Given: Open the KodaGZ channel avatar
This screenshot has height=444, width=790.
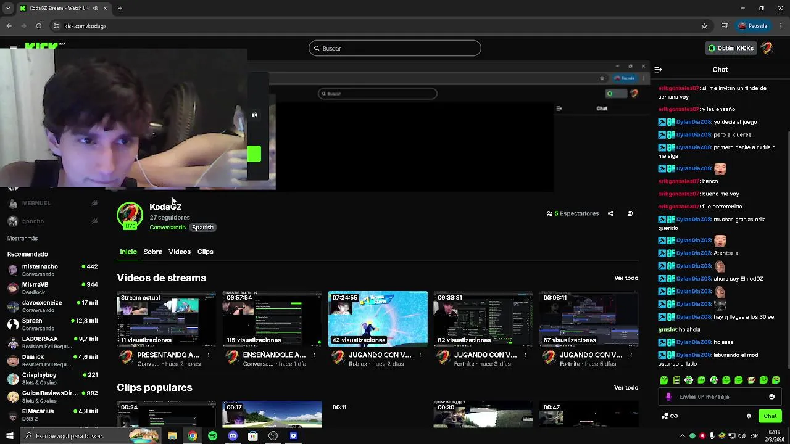Looking at the screenshot, I should pos(130,215).
